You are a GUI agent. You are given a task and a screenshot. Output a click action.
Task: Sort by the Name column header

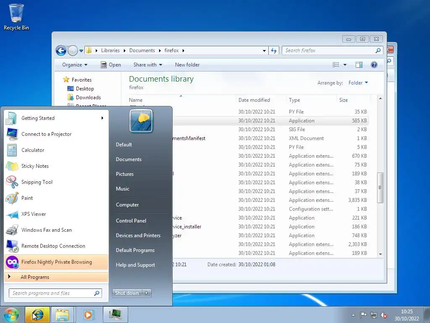[x=181, y=100]
